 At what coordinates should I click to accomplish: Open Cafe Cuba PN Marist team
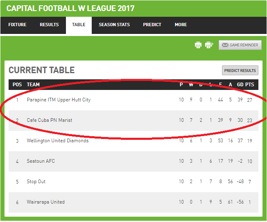point(50,120)
